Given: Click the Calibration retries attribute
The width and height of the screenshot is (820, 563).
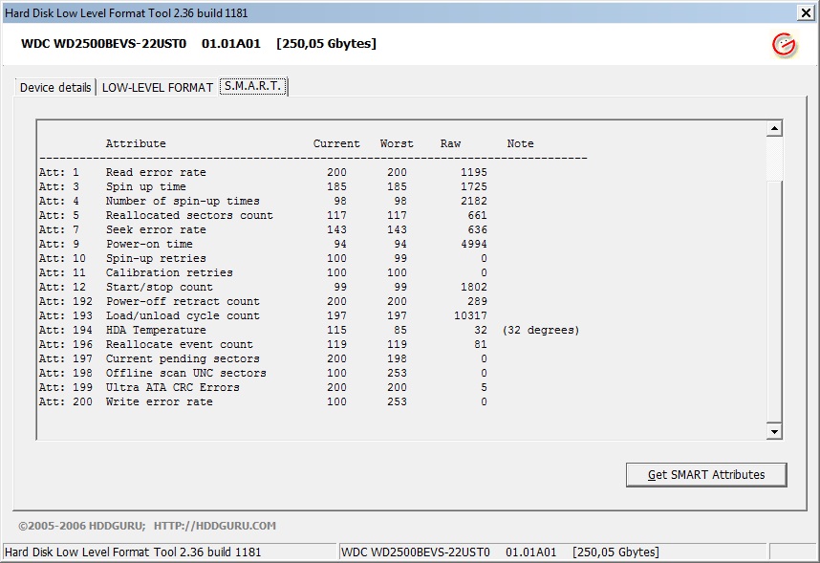Looking at the screenshot, I should [169, 272].
